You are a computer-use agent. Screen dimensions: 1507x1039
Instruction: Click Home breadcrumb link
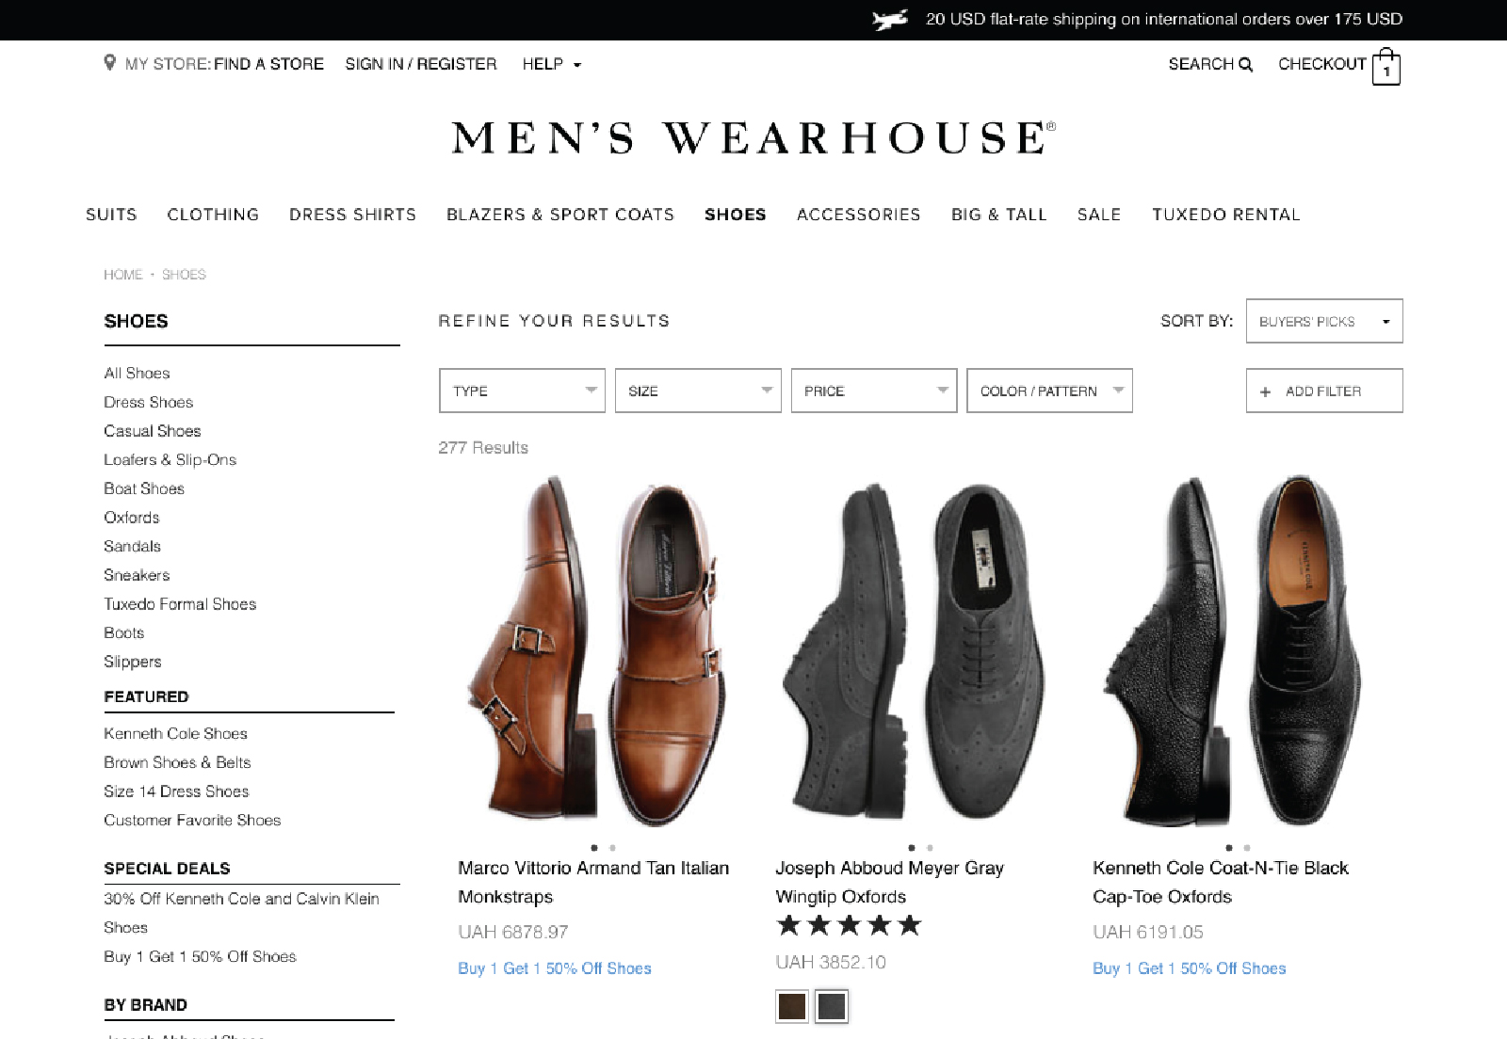tap(123, 275)
